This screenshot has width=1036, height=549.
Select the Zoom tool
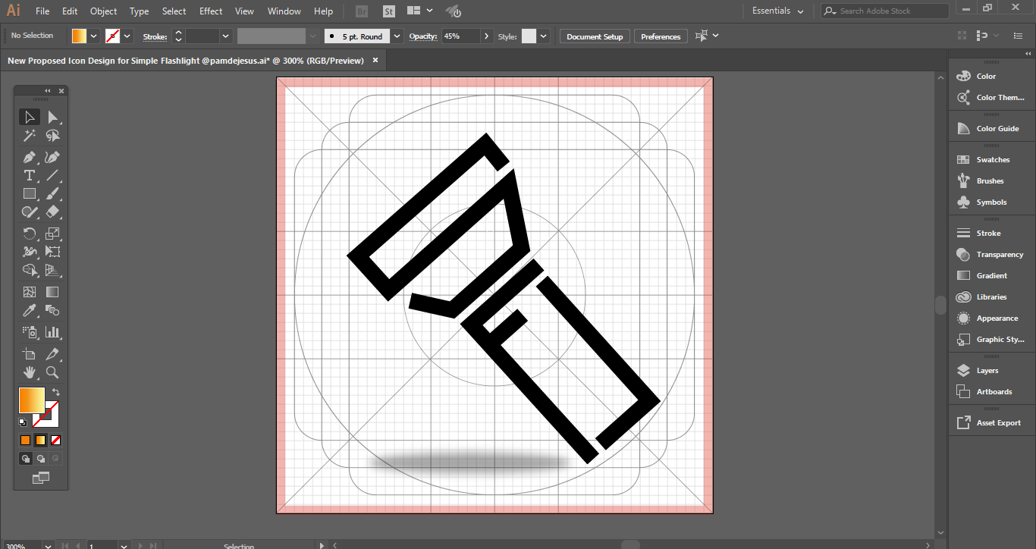pyautogui.click(x=52, y=372)
